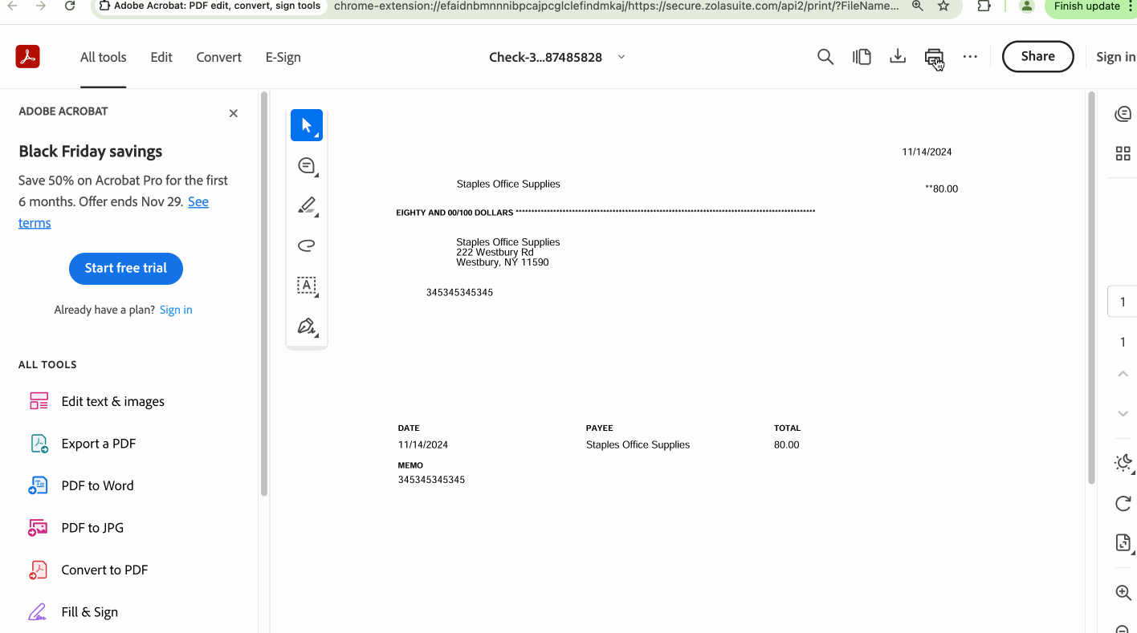Screen dimensions: 1137x633
Task: Open the page thumbnails panel icon in the top bar
Action: tap(862, 57)
